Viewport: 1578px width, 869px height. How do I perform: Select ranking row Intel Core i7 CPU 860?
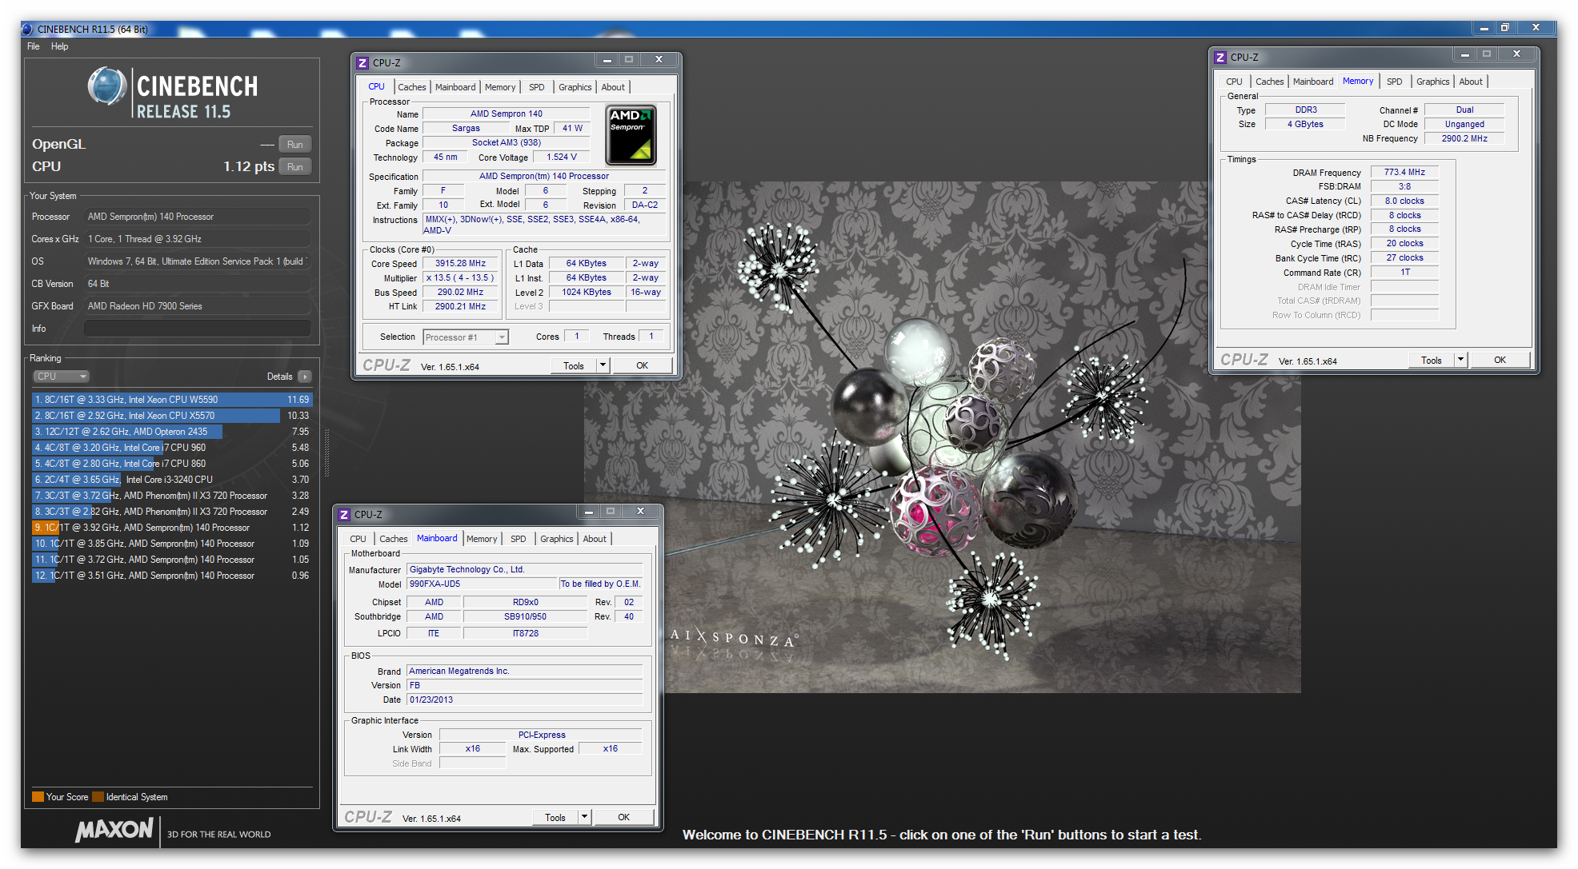click(172, 464)
